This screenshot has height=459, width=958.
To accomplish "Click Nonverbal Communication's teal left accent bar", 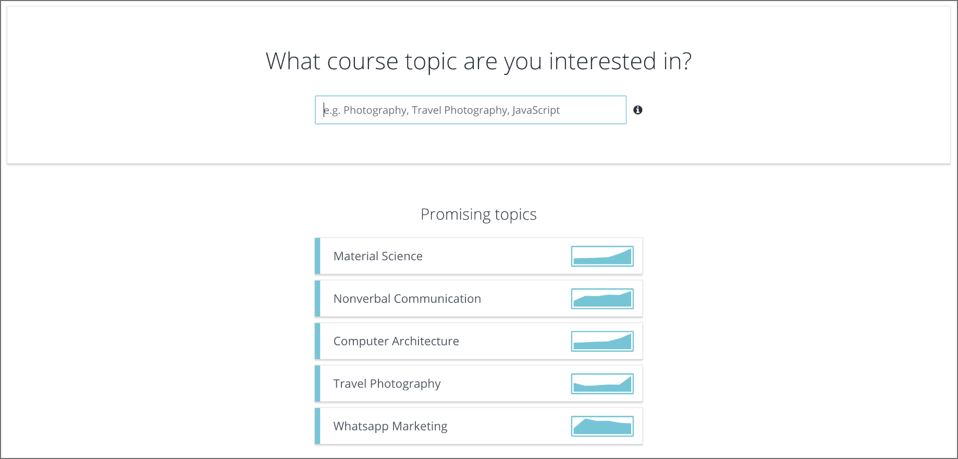I will pos(317,299).
